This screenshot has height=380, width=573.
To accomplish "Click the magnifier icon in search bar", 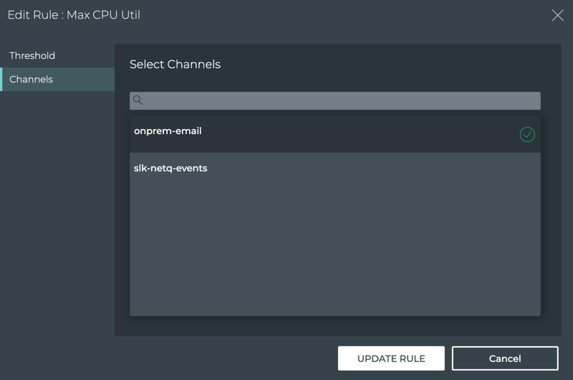I will (x=138, y=100).
